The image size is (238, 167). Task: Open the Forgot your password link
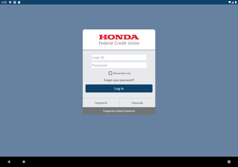119,80
